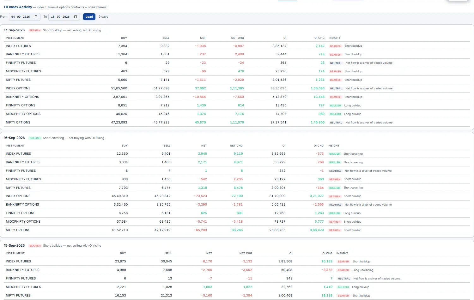Image resolution: width=474 pixels, height=300 pixels.
Task: Click the net value -73,523
Action: click(x=200, y=196)
